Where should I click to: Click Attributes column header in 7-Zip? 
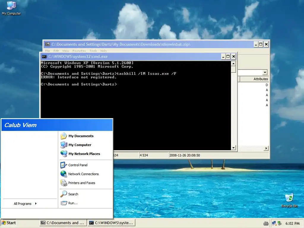(x=254, y=79)
